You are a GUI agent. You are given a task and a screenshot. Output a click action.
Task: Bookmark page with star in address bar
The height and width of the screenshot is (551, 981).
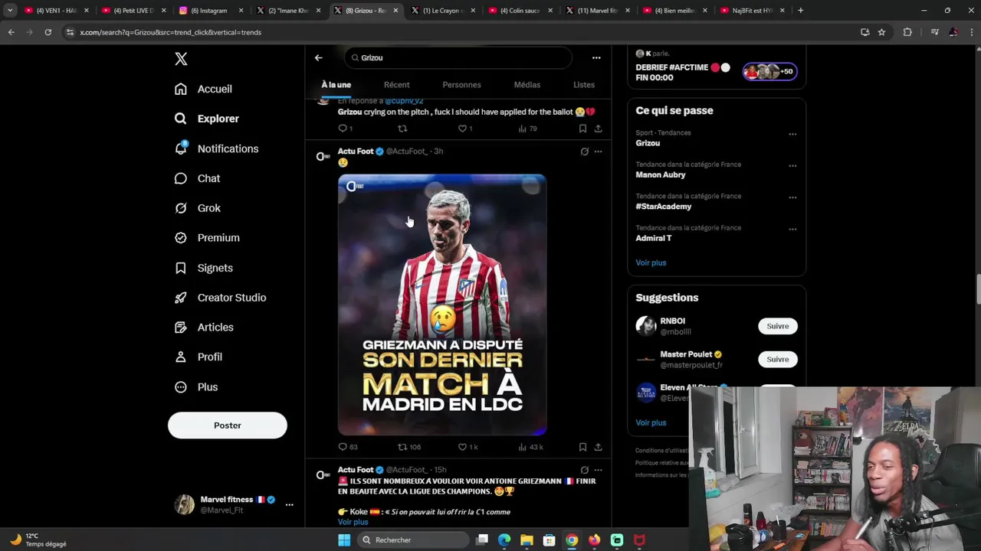click(x=881, y=32)
